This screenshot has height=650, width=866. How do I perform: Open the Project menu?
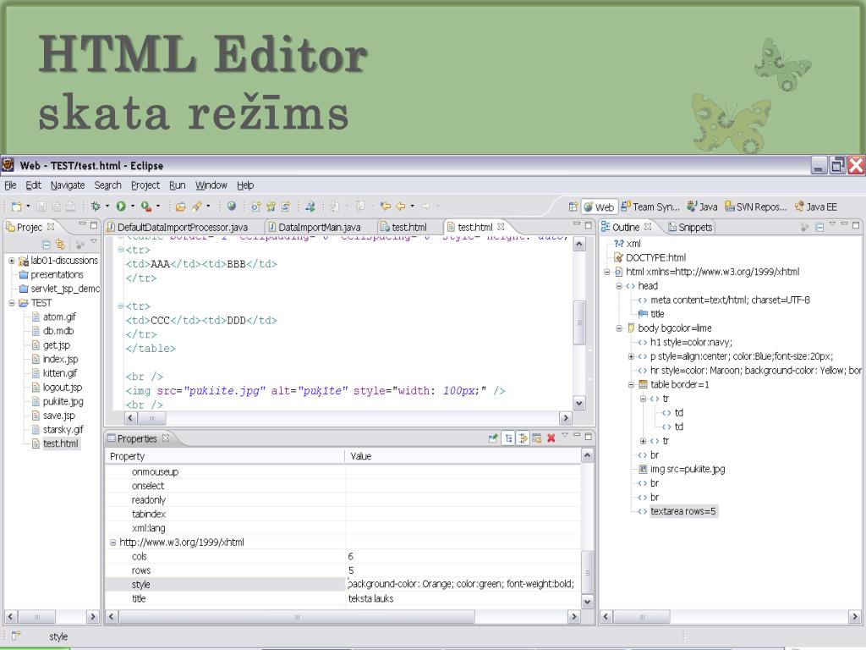(145, 185)
